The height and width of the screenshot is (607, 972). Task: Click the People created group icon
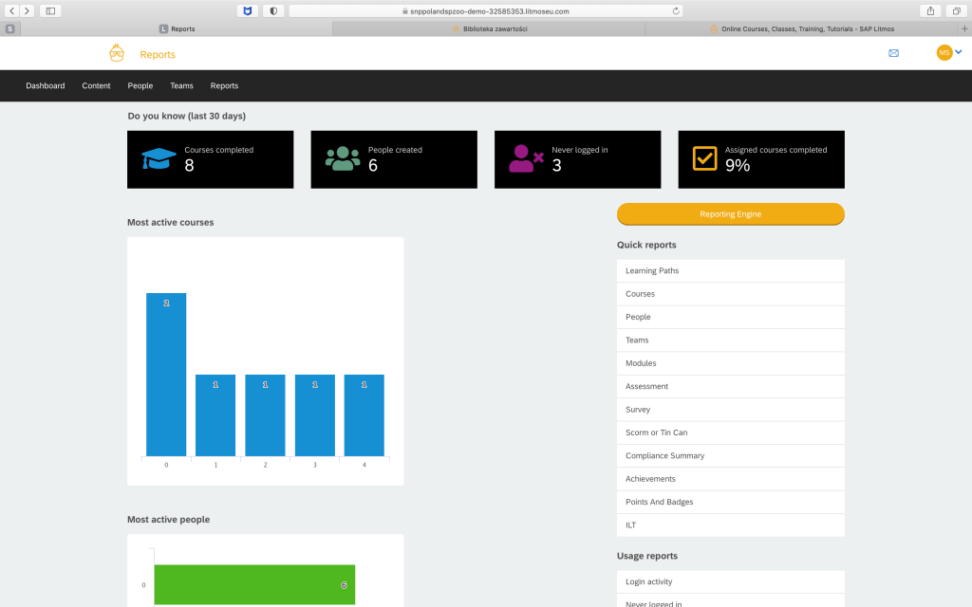point(343,158)
